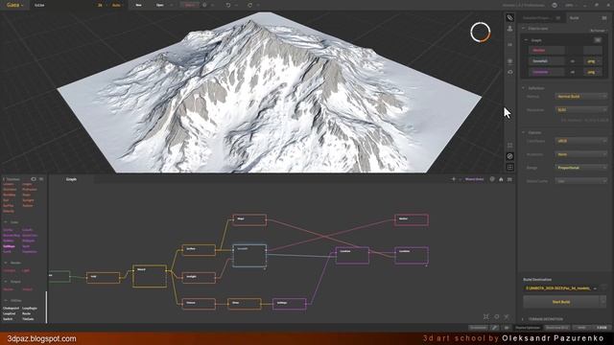Select the Sunlight node in graph
Screen dimensions: 614x345
199,278
